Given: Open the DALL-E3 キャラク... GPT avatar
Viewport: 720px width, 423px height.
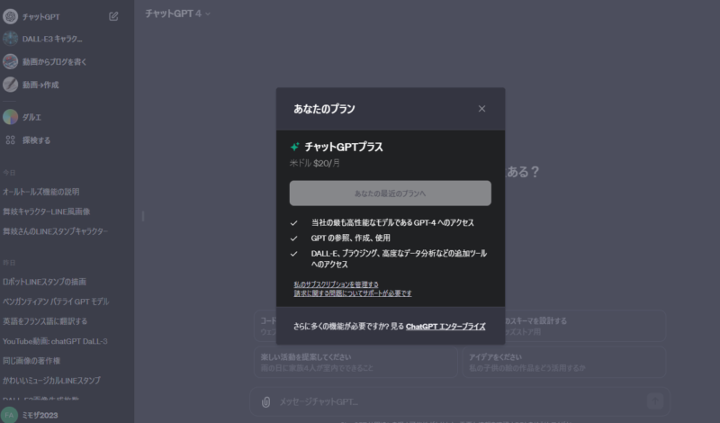Looking at the screenshot, I should [10, 39].
